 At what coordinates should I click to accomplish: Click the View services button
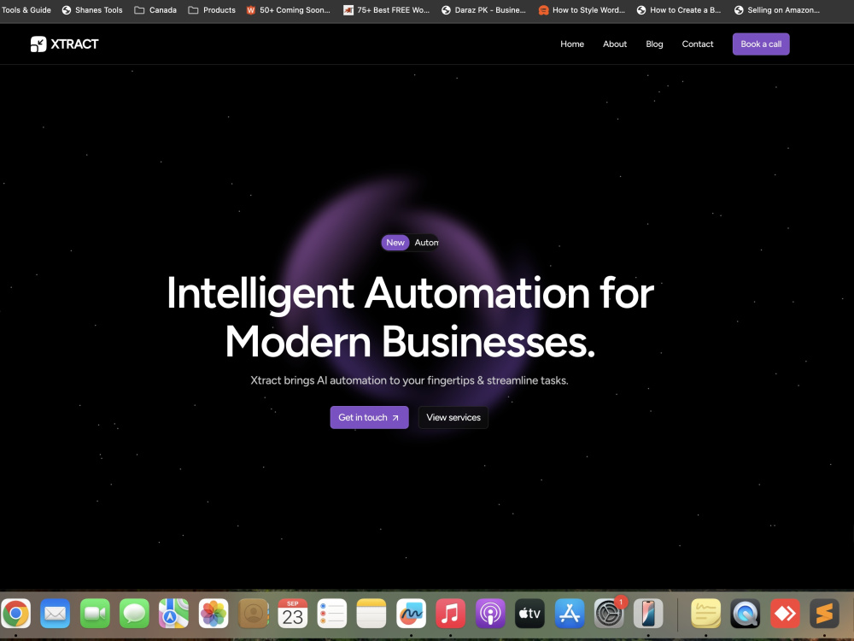click(x=453, y=418)
